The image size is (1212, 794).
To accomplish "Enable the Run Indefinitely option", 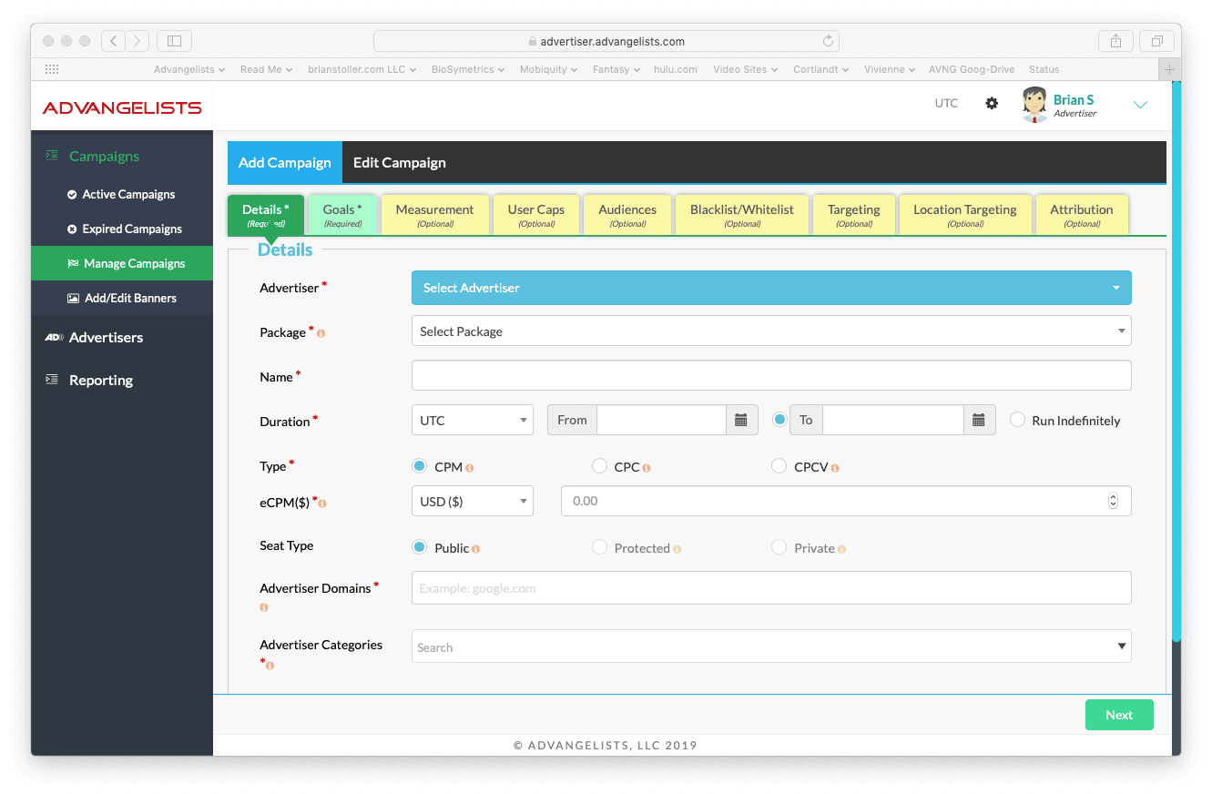I will pos(1018,420).
